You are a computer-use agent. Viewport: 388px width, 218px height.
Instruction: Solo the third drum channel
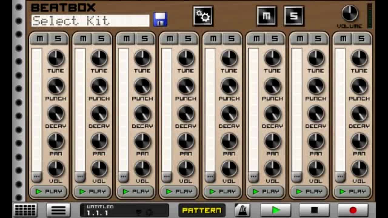(145, 39)
